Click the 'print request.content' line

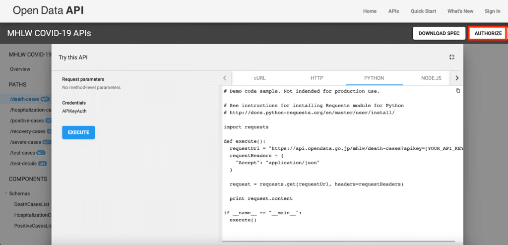(261, 198)
